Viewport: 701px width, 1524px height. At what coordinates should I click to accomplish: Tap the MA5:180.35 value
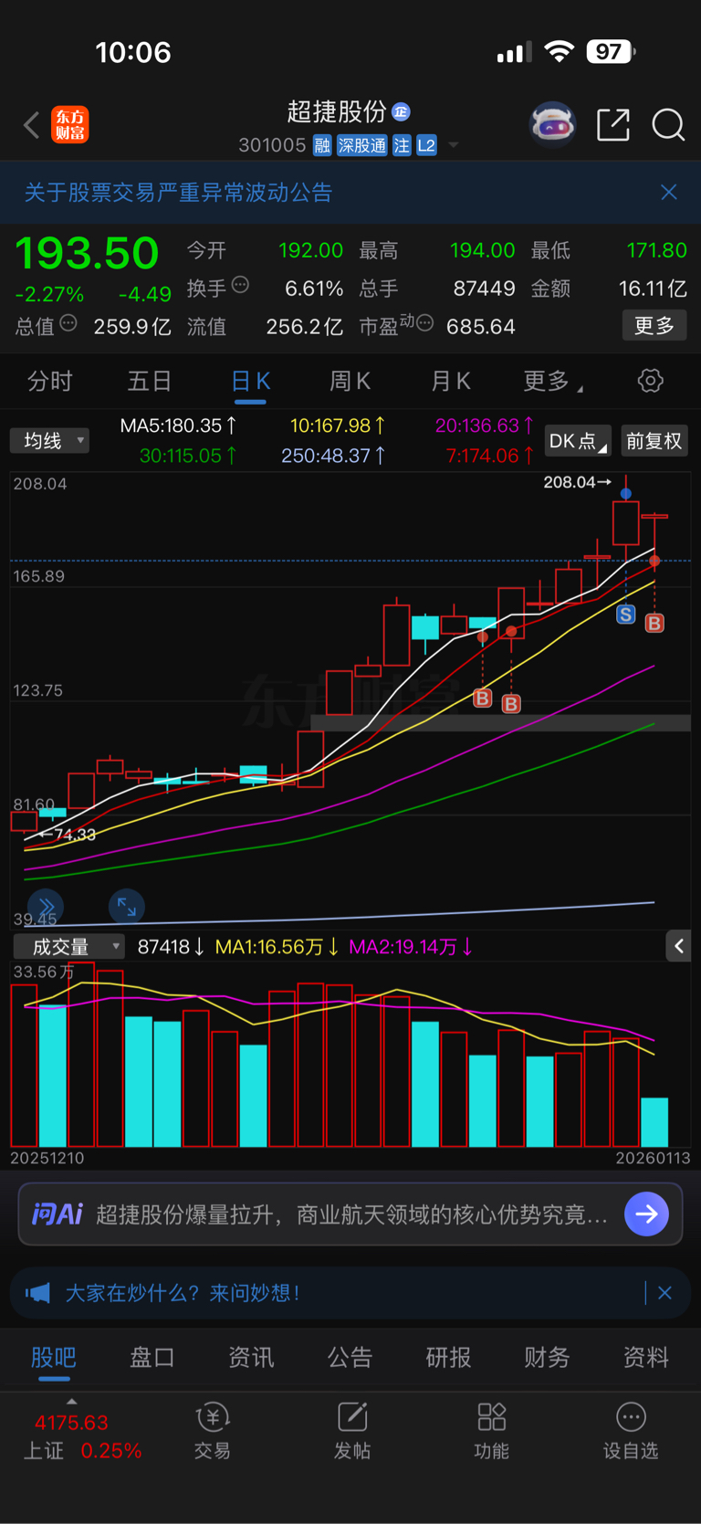[178, 426]
